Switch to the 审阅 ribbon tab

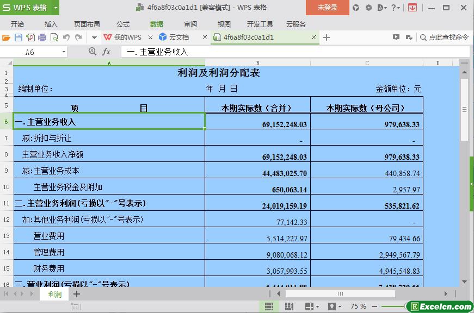point(190,24)
